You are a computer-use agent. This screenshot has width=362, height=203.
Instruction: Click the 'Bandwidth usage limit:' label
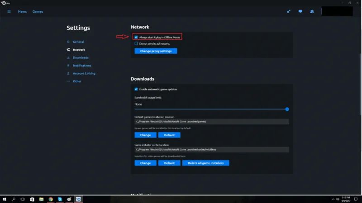tap(148, 98)
